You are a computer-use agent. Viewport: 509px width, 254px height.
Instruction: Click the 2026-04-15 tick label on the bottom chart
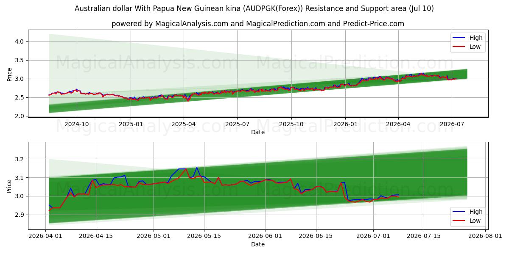[x=96, y=237]
